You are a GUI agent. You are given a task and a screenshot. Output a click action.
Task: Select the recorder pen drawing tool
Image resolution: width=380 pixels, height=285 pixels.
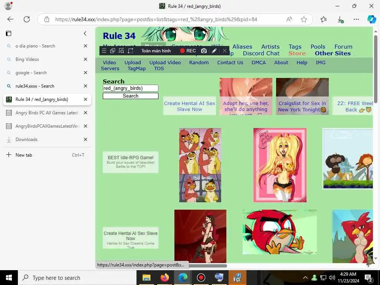214,50
